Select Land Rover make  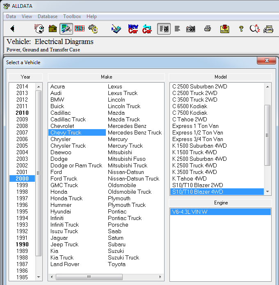[65, 264]
